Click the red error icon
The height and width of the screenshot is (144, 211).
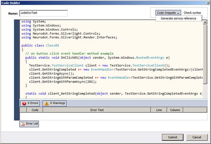tap(24, 104)
